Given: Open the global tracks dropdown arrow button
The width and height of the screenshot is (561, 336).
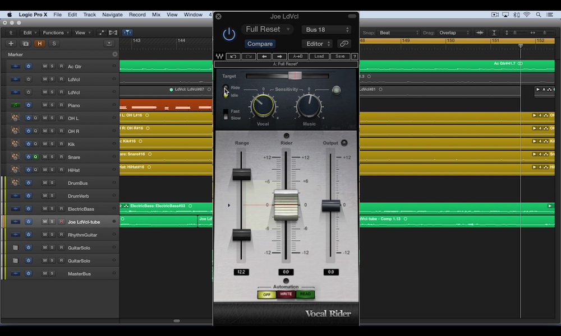Looking at the screenshot, I should coord(109,44).
